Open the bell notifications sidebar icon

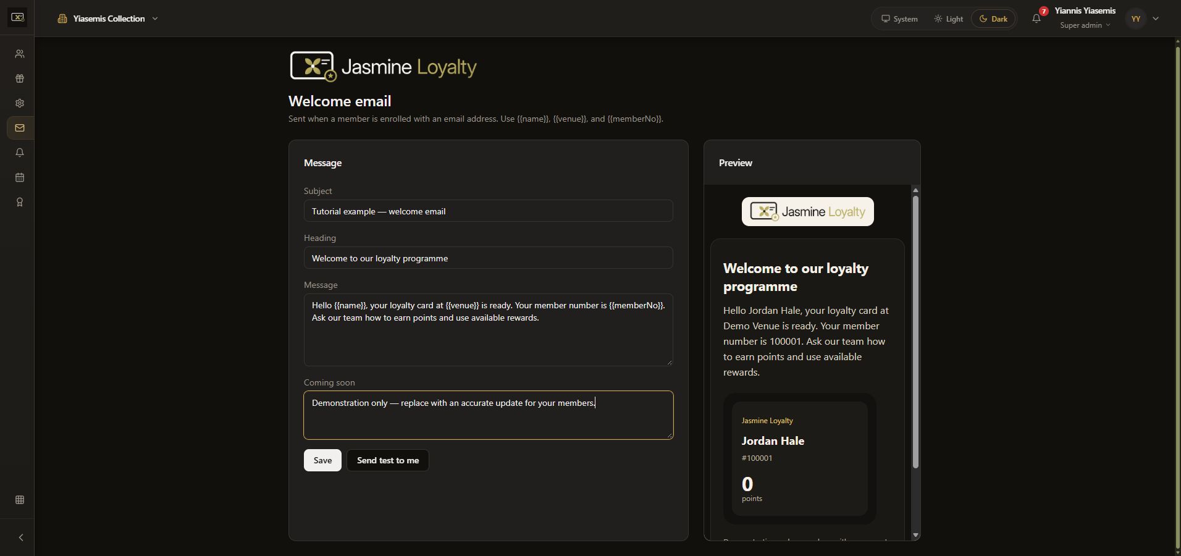(20, 153)
